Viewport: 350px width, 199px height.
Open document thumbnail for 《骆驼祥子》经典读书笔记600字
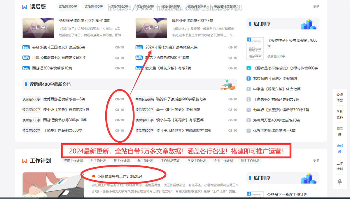click(x=255, y=48)
